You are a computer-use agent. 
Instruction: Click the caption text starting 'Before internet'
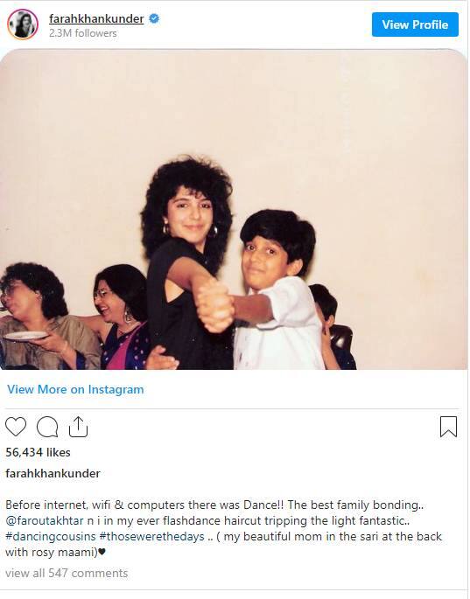[x=224, y=528]
